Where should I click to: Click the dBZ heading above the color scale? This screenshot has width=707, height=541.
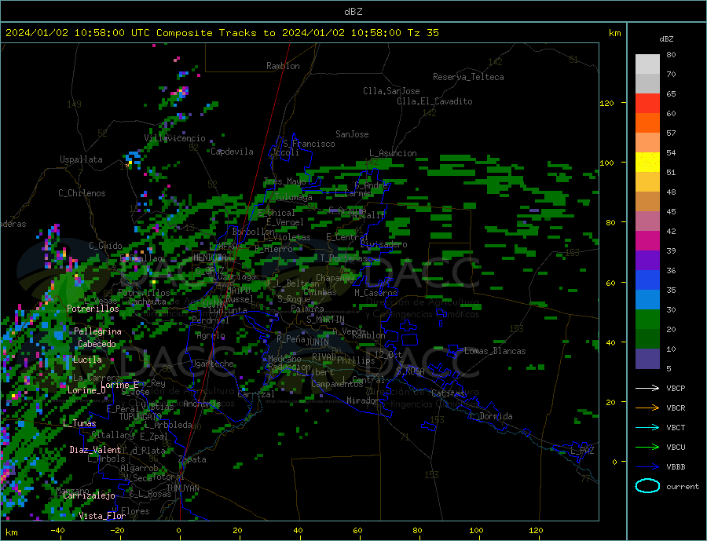pos(666,39)
